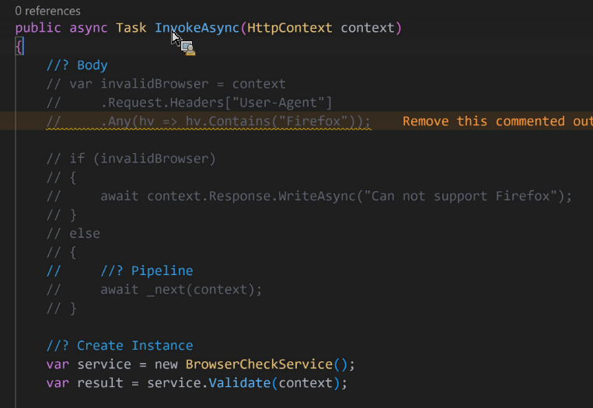Image resolution: width=593 pixels, height=408 pixels.
Task: Click the InvokeAsync method name
Action: point(197,28)
